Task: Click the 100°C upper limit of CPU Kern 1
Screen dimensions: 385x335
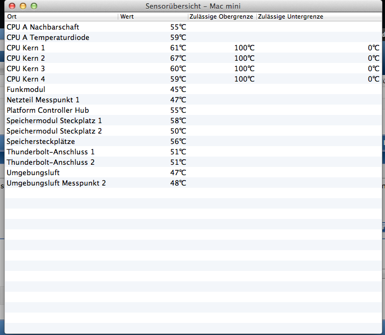Action: pos(244,48)
